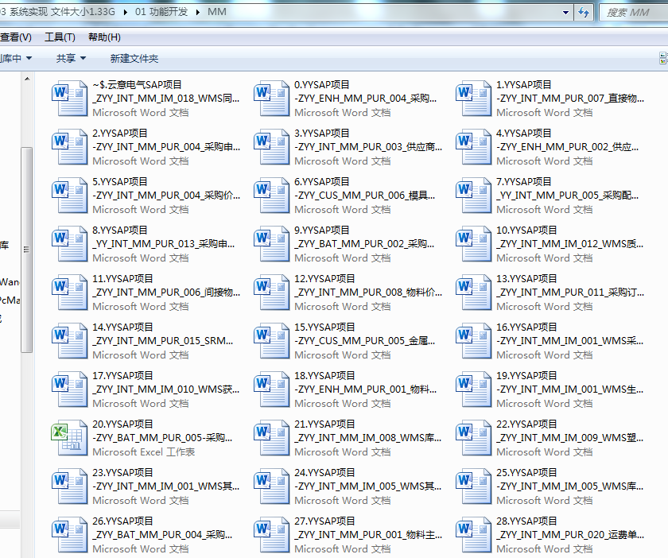Click the 新建文件夹 button
The height and width of the screenshot is (558, 668).
tap(134, 58)
